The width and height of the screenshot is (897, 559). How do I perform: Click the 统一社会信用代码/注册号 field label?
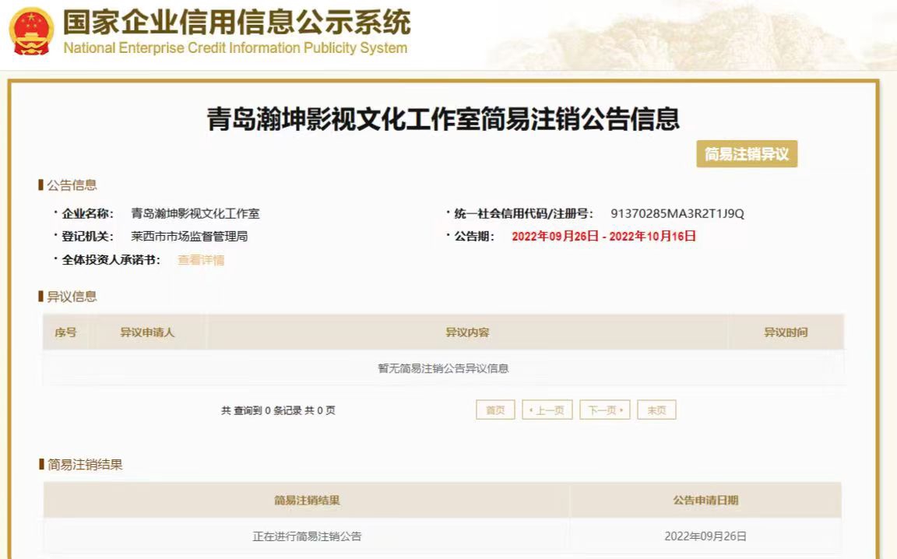523,213
